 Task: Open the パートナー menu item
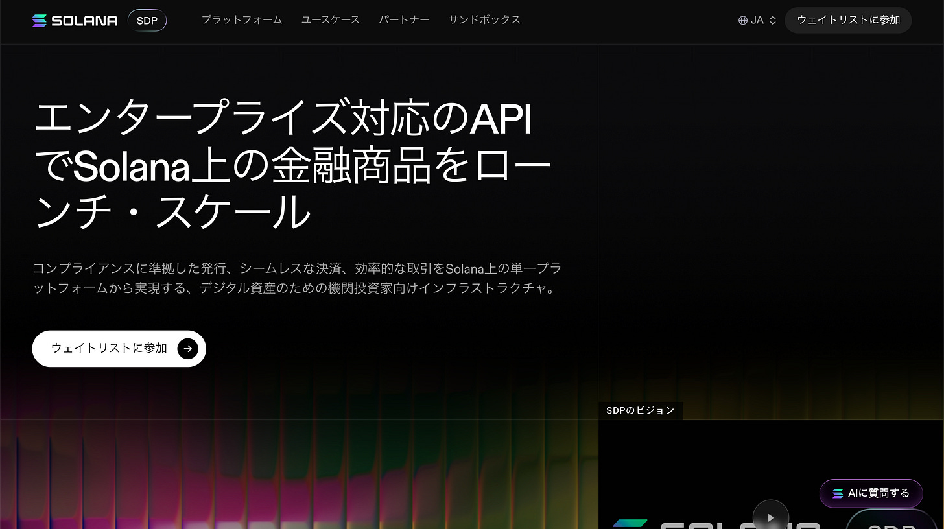point(405,20)
